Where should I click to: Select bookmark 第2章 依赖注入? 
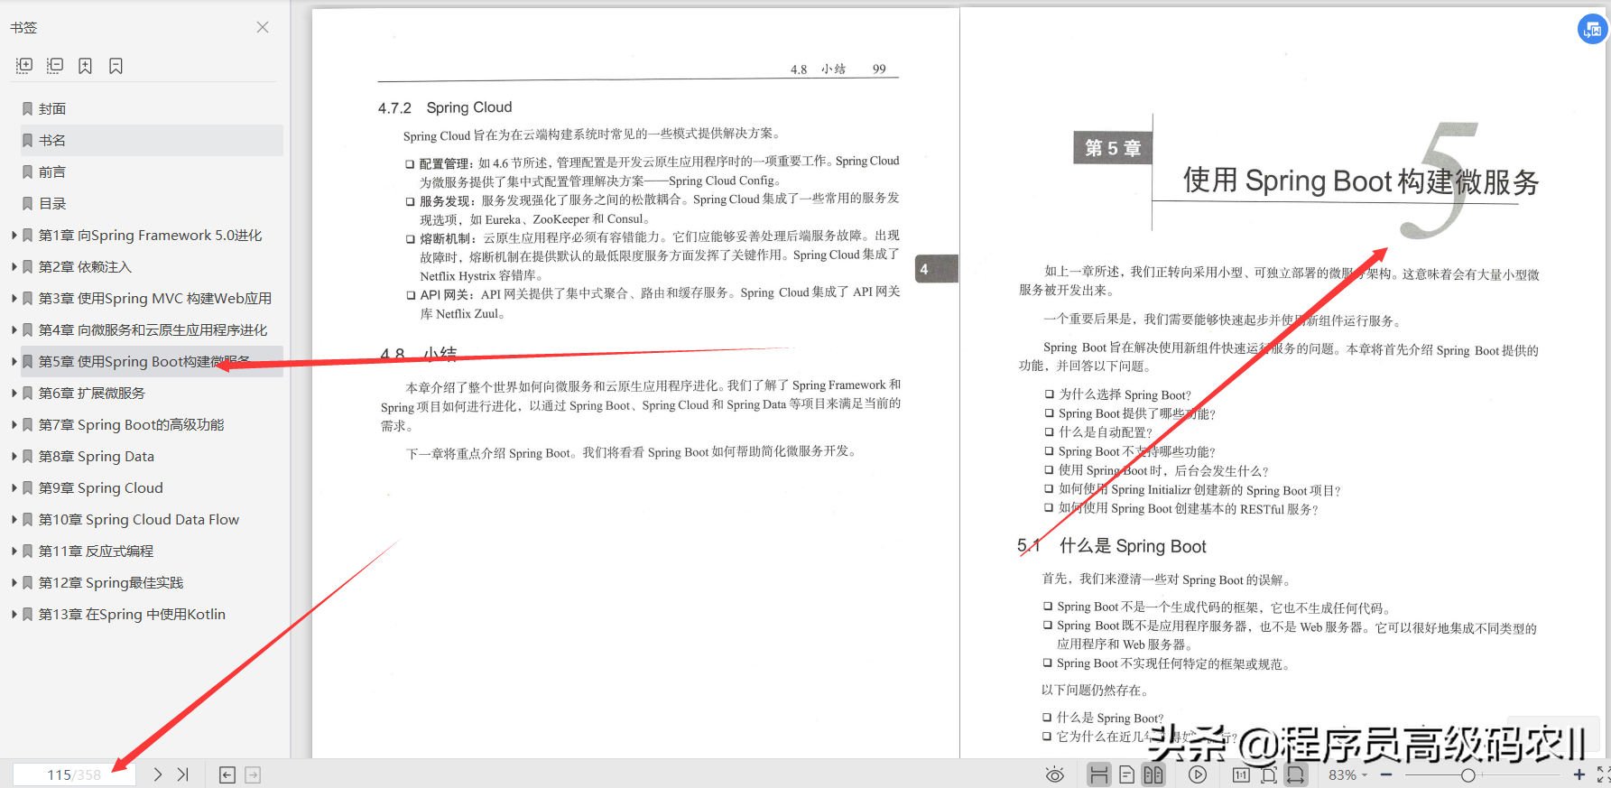point(85,266)
